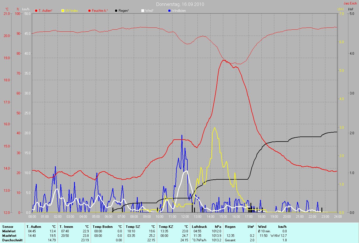Screen dimensions: 359x243
Task: Click the yellow UV-I axis label
Action: 340,9
